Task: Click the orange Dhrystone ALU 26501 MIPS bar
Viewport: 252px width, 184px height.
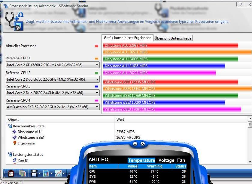Action: pyautogui.click(x=178, y=52)
